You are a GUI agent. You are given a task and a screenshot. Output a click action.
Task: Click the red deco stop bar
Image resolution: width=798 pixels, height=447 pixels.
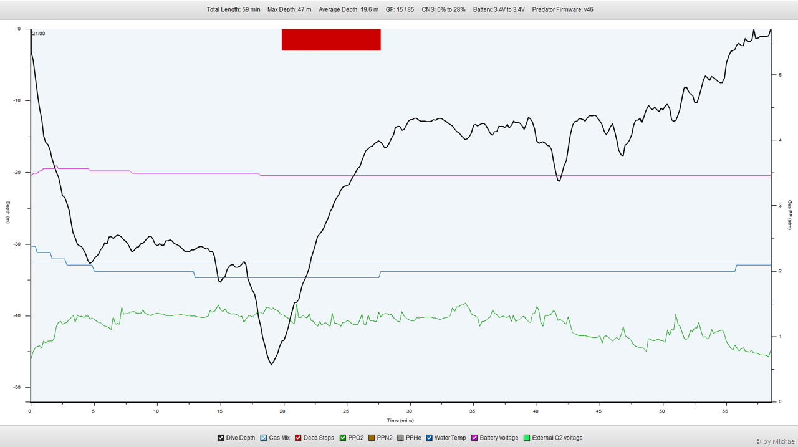(331, 39)
